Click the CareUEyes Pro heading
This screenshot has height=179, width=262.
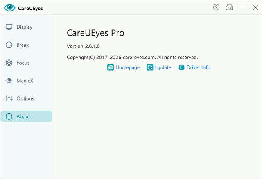click(x=95, y=33)
